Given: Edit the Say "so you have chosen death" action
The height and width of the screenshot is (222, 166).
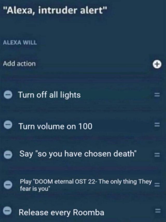Looking at the screenshot, I should point(78,154).
